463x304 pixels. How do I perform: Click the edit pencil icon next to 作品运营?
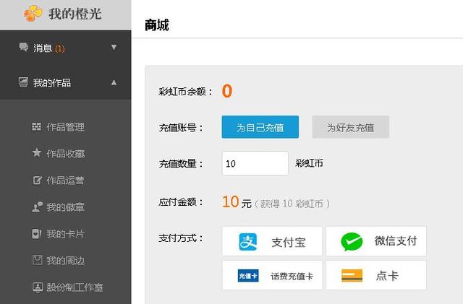[37, 180]
